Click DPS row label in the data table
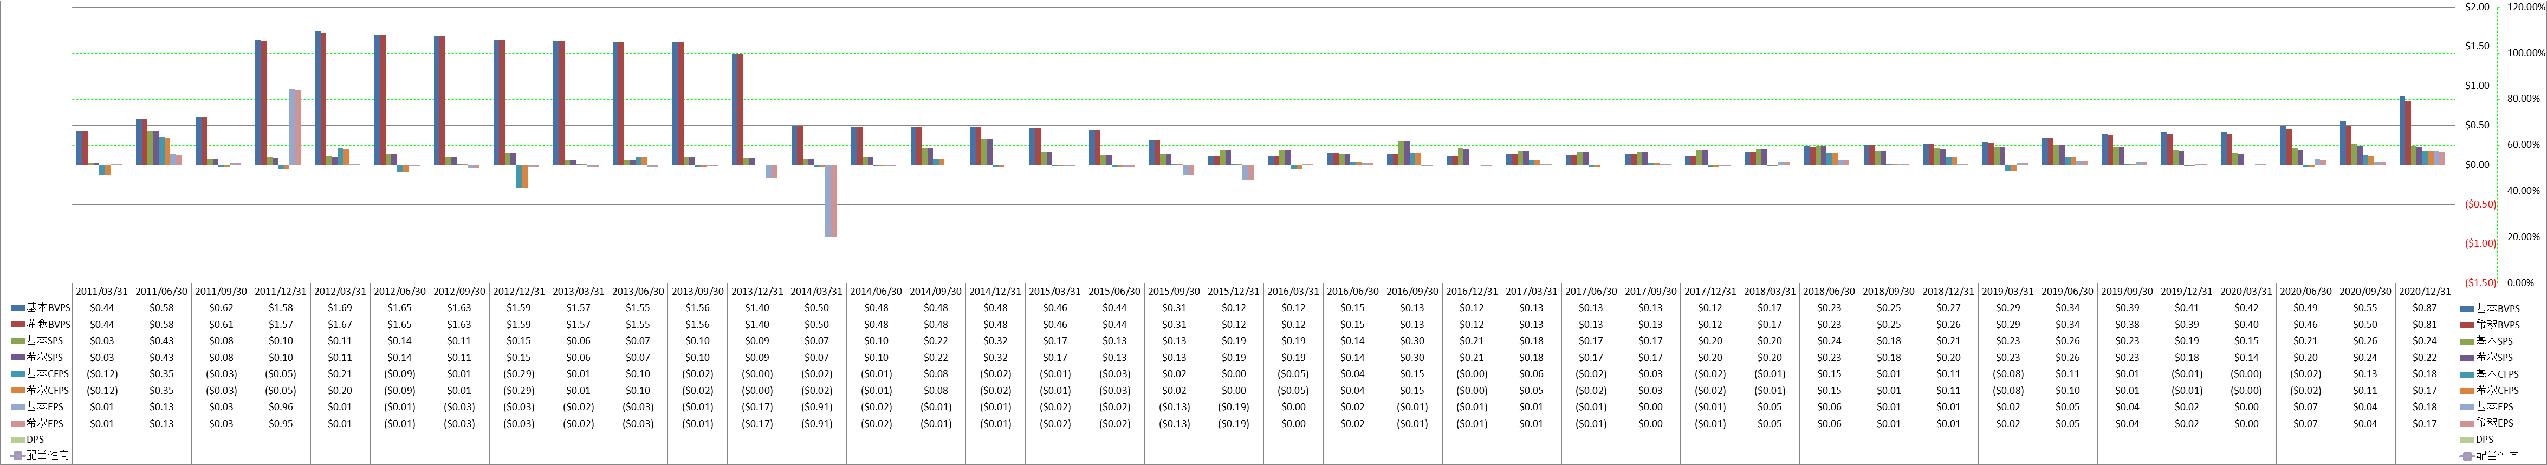Image resolution: width=2547 pixels, height=465 pixels. 35,440
